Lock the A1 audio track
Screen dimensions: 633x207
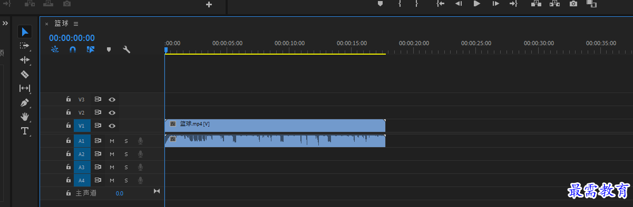pos(68,140)
